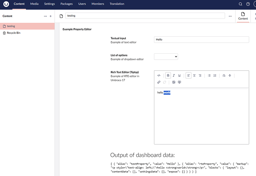Insert bullet list in the editor
Viewport: 256px width, 176px height.
[x=209, y=75]
